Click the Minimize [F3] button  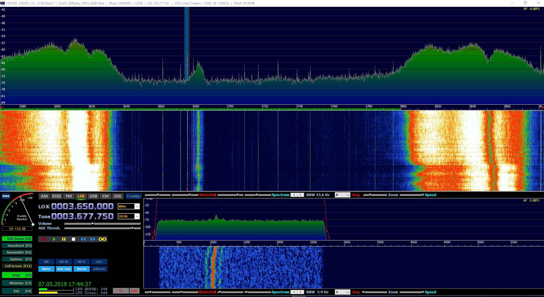pyautogui.click(x=17, y=283)
